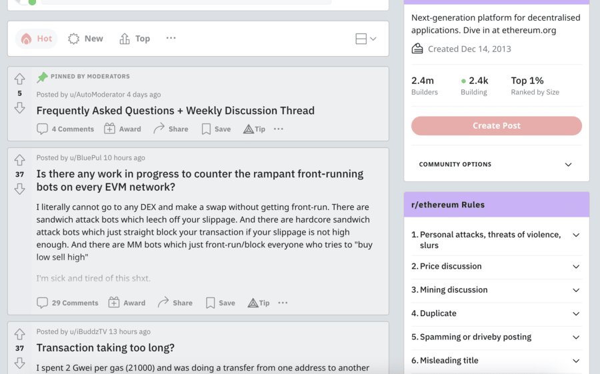Tip the Frequently Asked Questions thread
This screenshot has height=374, width=600.
click(254, 129)
